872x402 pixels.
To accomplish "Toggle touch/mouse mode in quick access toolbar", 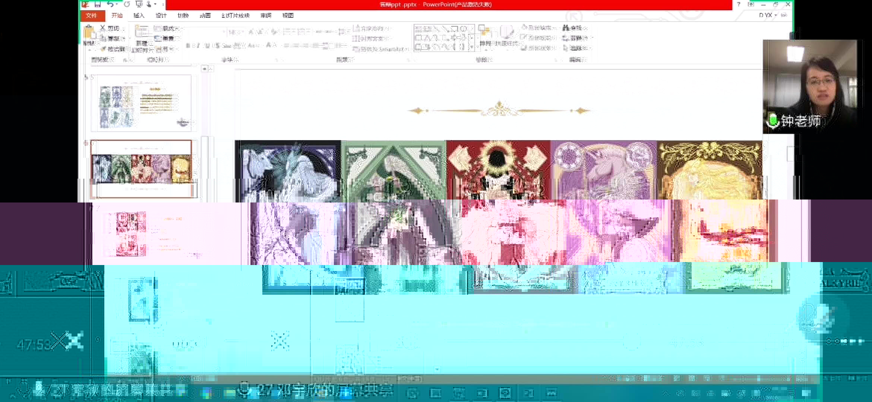I will (x=149, y=4).
